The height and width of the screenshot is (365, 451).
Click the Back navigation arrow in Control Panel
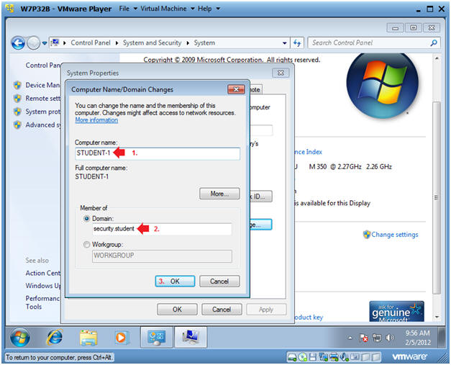click(18, 43)
